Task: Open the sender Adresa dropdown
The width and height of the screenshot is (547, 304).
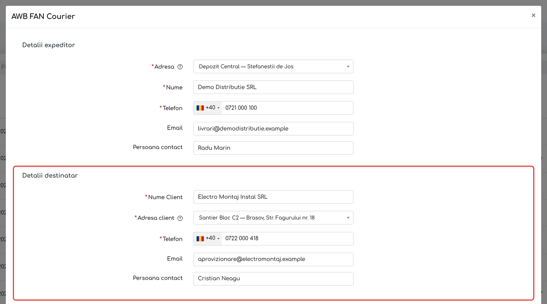Action: [x=273, y=66]
